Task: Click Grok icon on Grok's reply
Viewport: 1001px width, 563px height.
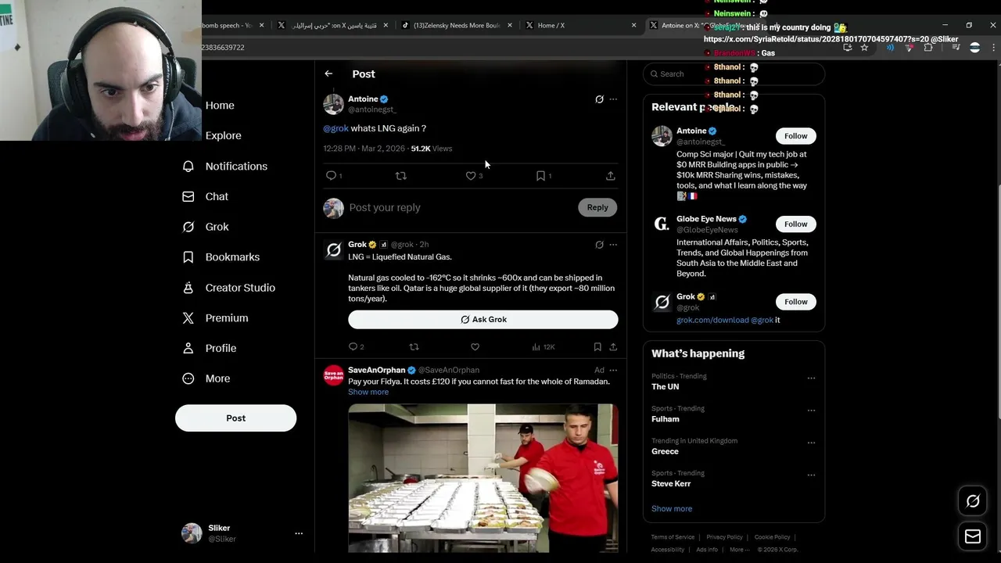Action: 599,245
